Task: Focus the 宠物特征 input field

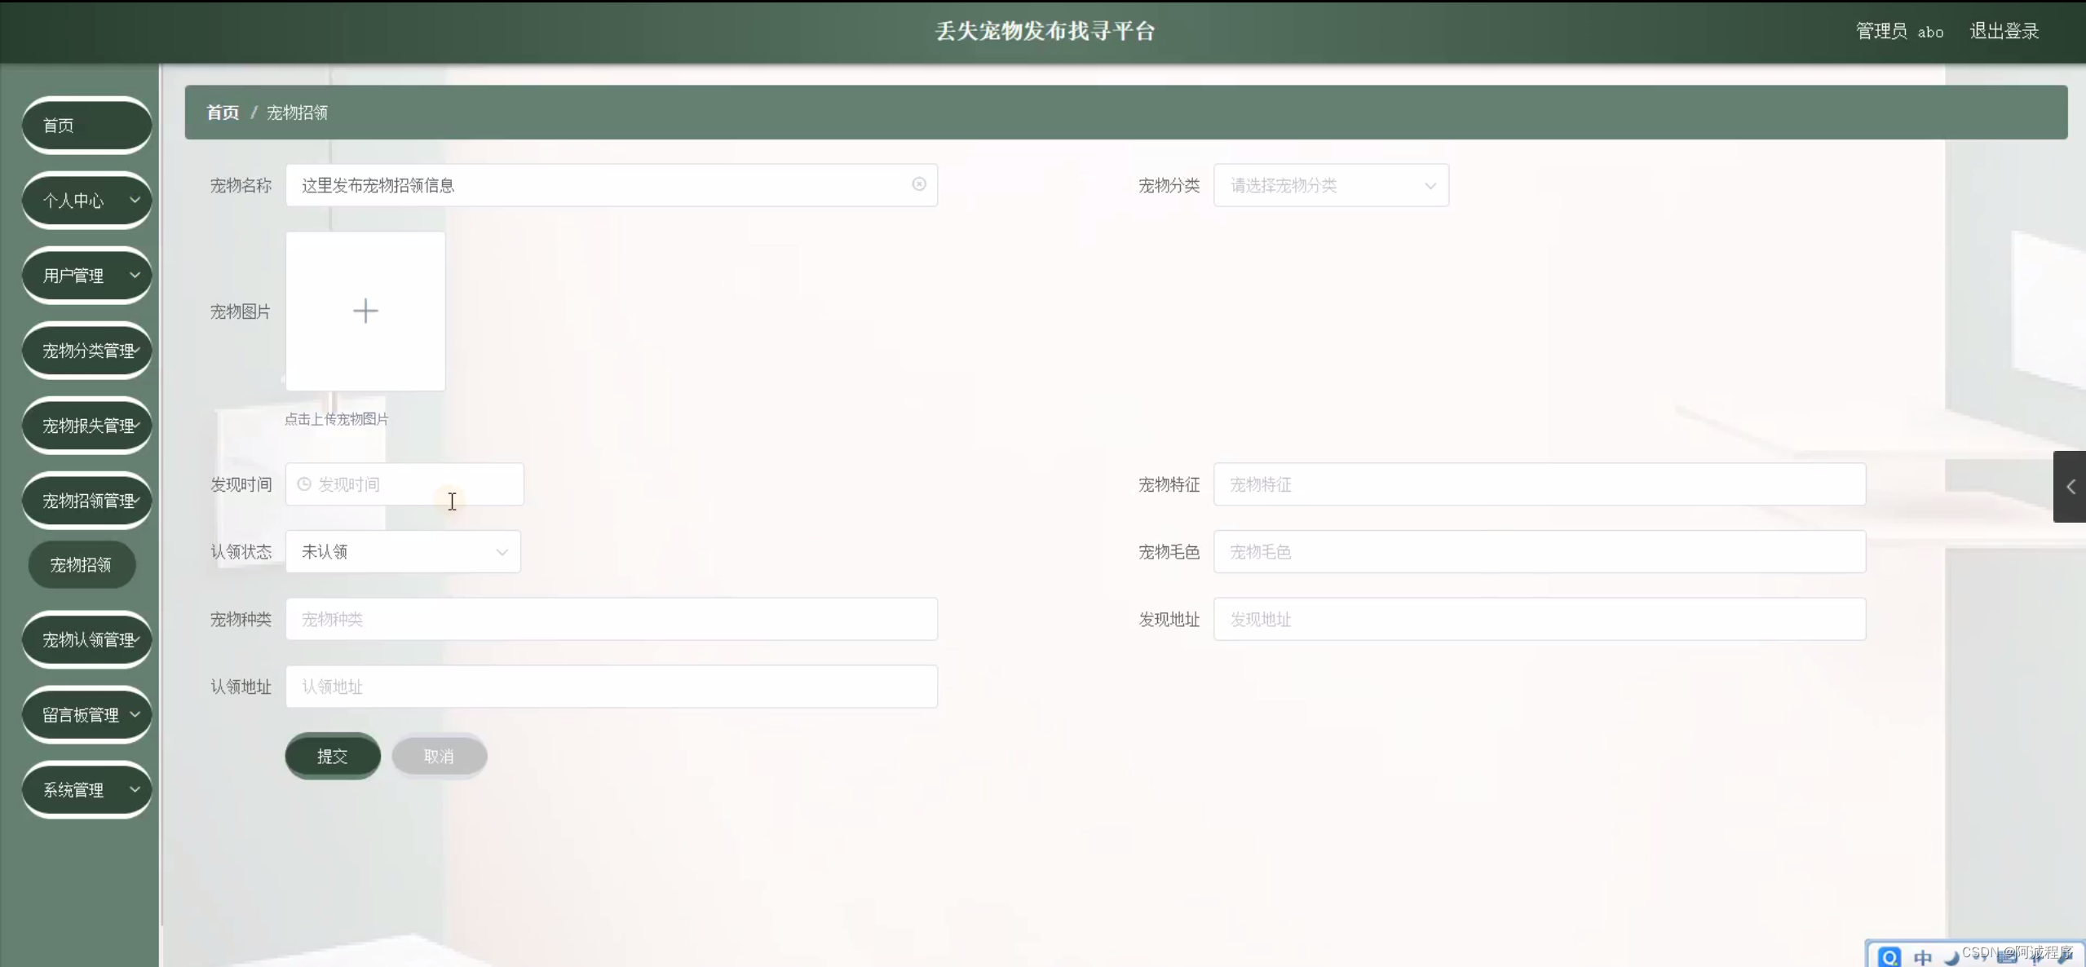Action: pyautogui.click(x=1539, y=484)
